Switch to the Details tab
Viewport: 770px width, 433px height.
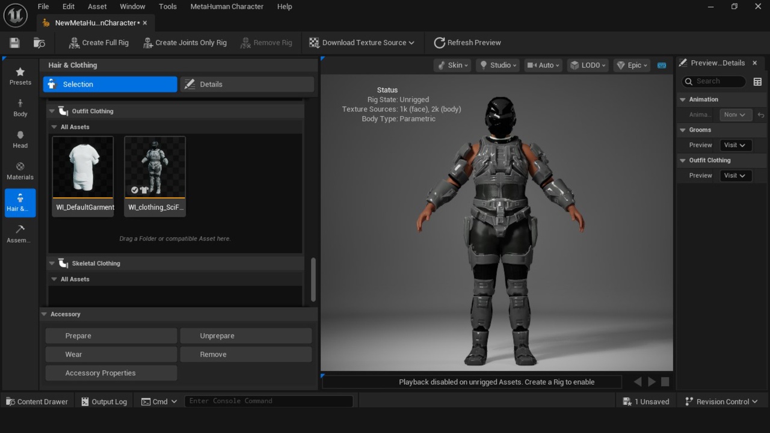(x=247, y=84)
